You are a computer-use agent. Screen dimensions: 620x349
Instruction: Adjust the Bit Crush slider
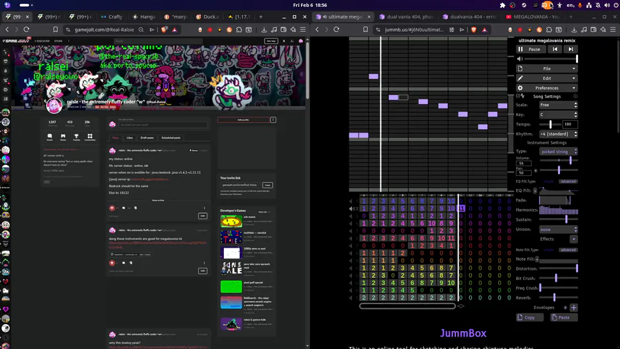point(559,278)
